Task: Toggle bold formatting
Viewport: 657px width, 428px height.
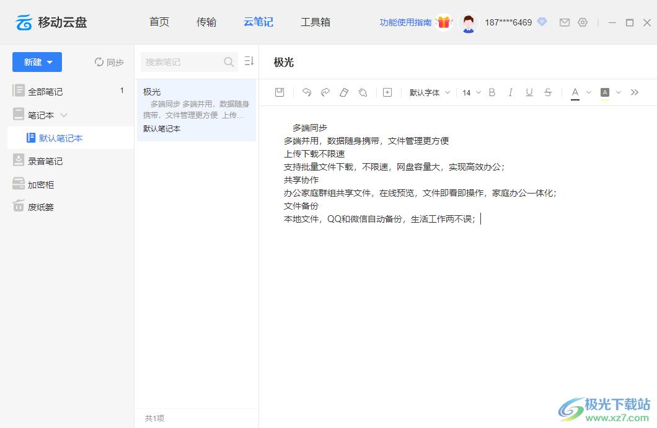Action: 492,92
